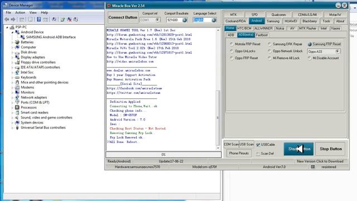Select the Mi Disable Account radio option
The width and height of the screenshot is (357, 201).
point(310,58)
